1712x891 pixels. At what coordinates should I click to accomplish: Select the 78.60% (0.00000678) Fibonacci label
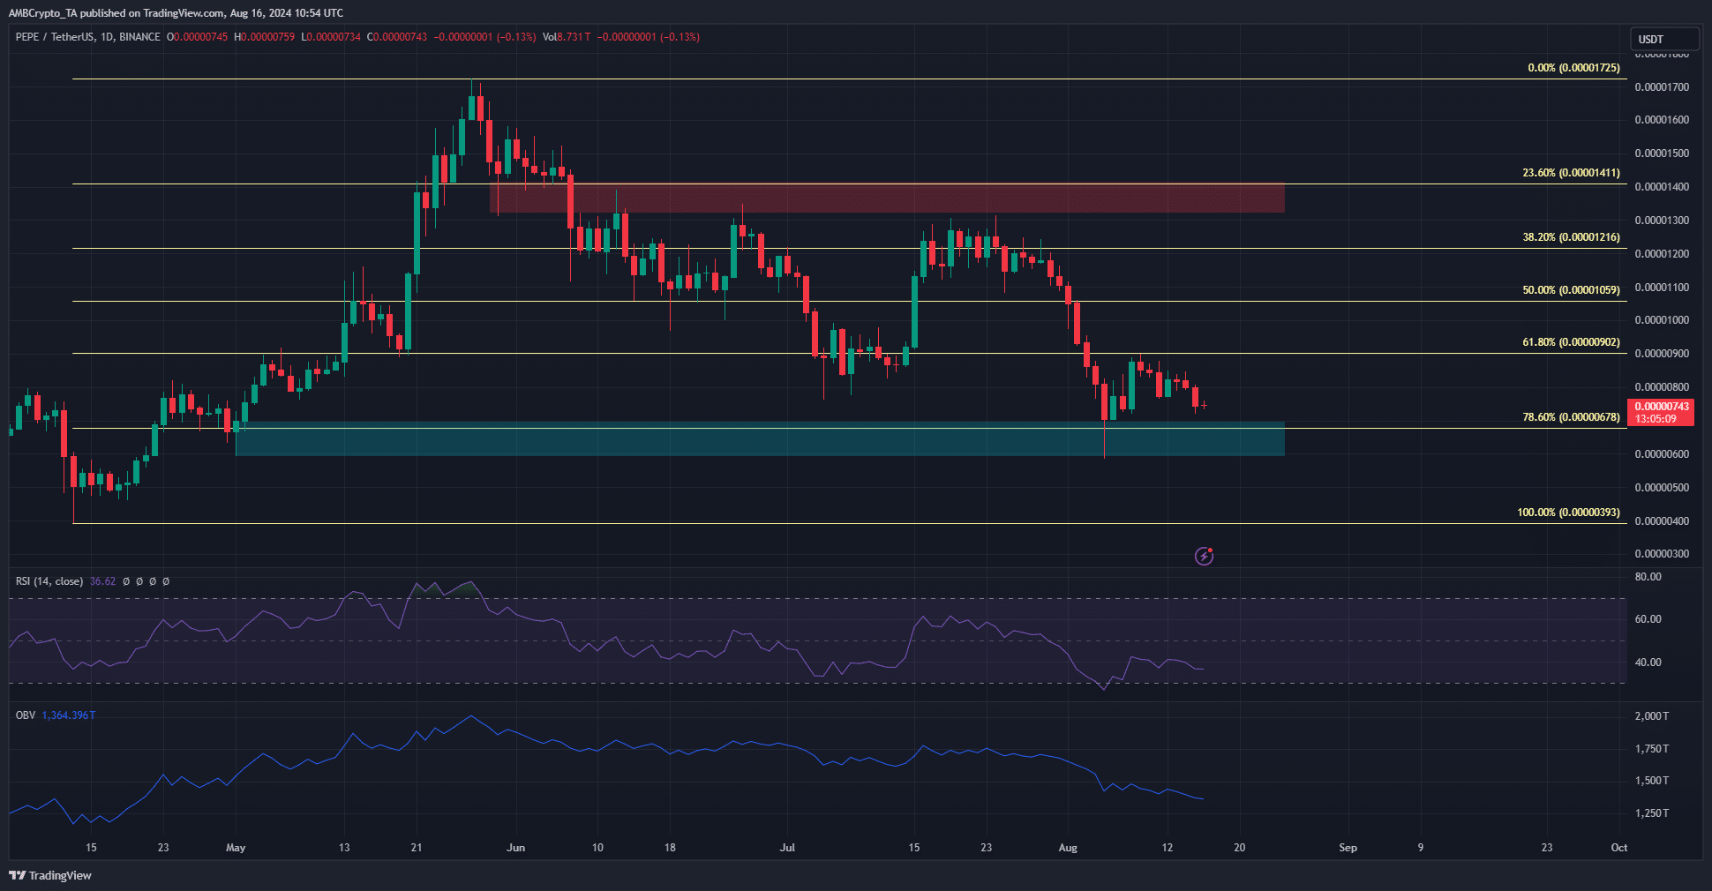(x=1571, y=417)
